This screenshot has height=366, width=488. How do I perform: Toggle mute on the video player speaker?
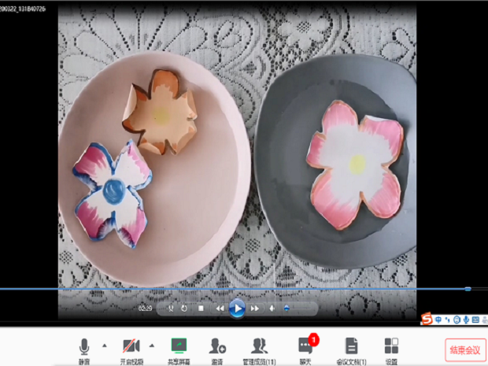272,309
